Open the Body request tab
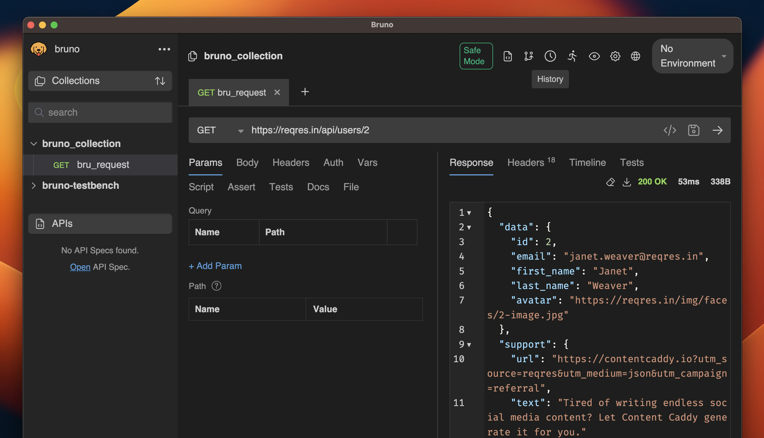The width and height of the screenshot is (764, 438). [247, 162]
